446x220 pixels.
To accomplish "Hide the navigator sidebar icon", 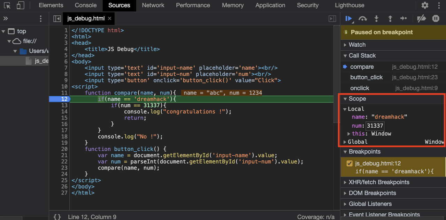I will click(x=57, y=18).
